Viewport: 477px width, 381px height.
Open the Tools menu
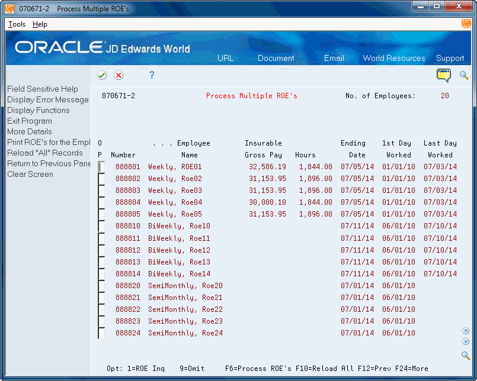click(17, 24)
